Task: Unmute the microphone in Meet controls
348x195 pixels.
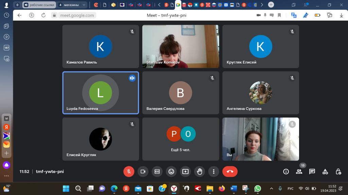Action: tap(129, 172)
